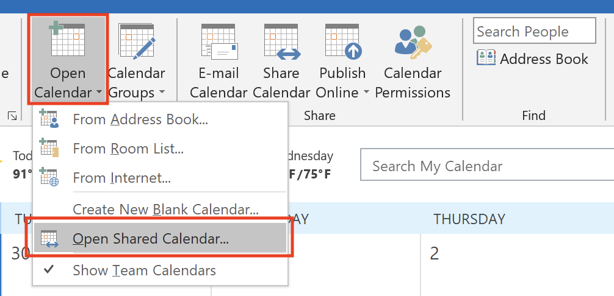Toggle Show Team Calendars checkmark
Viewport: 614px width, 296px height.
[x=49, y=269]
